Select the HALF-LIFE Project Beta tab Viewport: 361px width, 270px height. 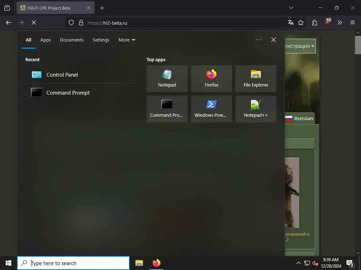click(x=55, y=8)
